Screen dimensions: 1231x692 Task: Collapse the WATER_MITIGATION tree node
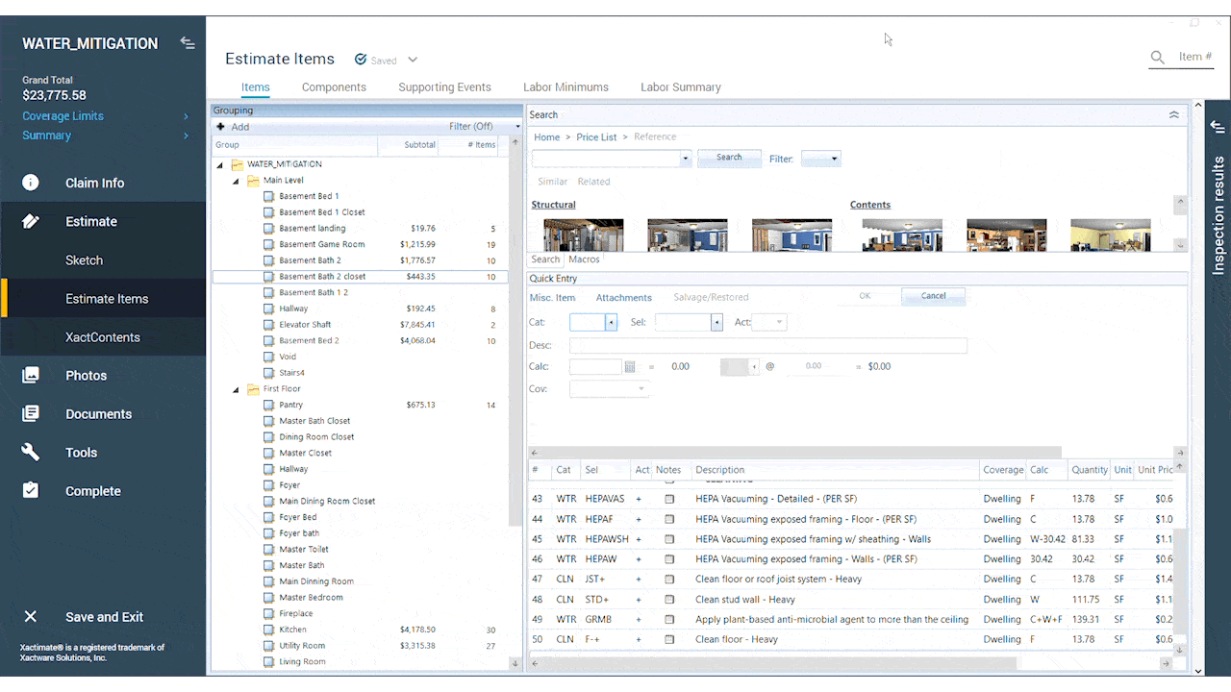tap(219, 164)
